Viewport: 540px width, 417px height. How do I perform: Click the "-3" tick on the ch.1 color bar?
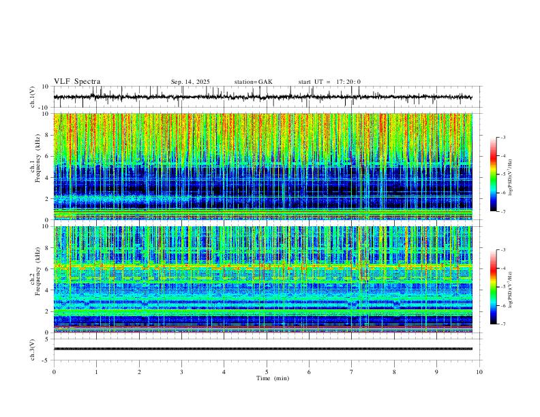pyautogui.click(x=503, y=138)
